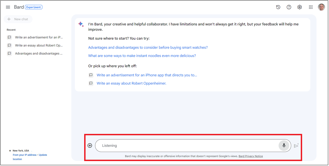Viewport: 329px width, 166px height.
Task: Click the Bard disclaimer text about inaccurate information
Action: [181, 156]
